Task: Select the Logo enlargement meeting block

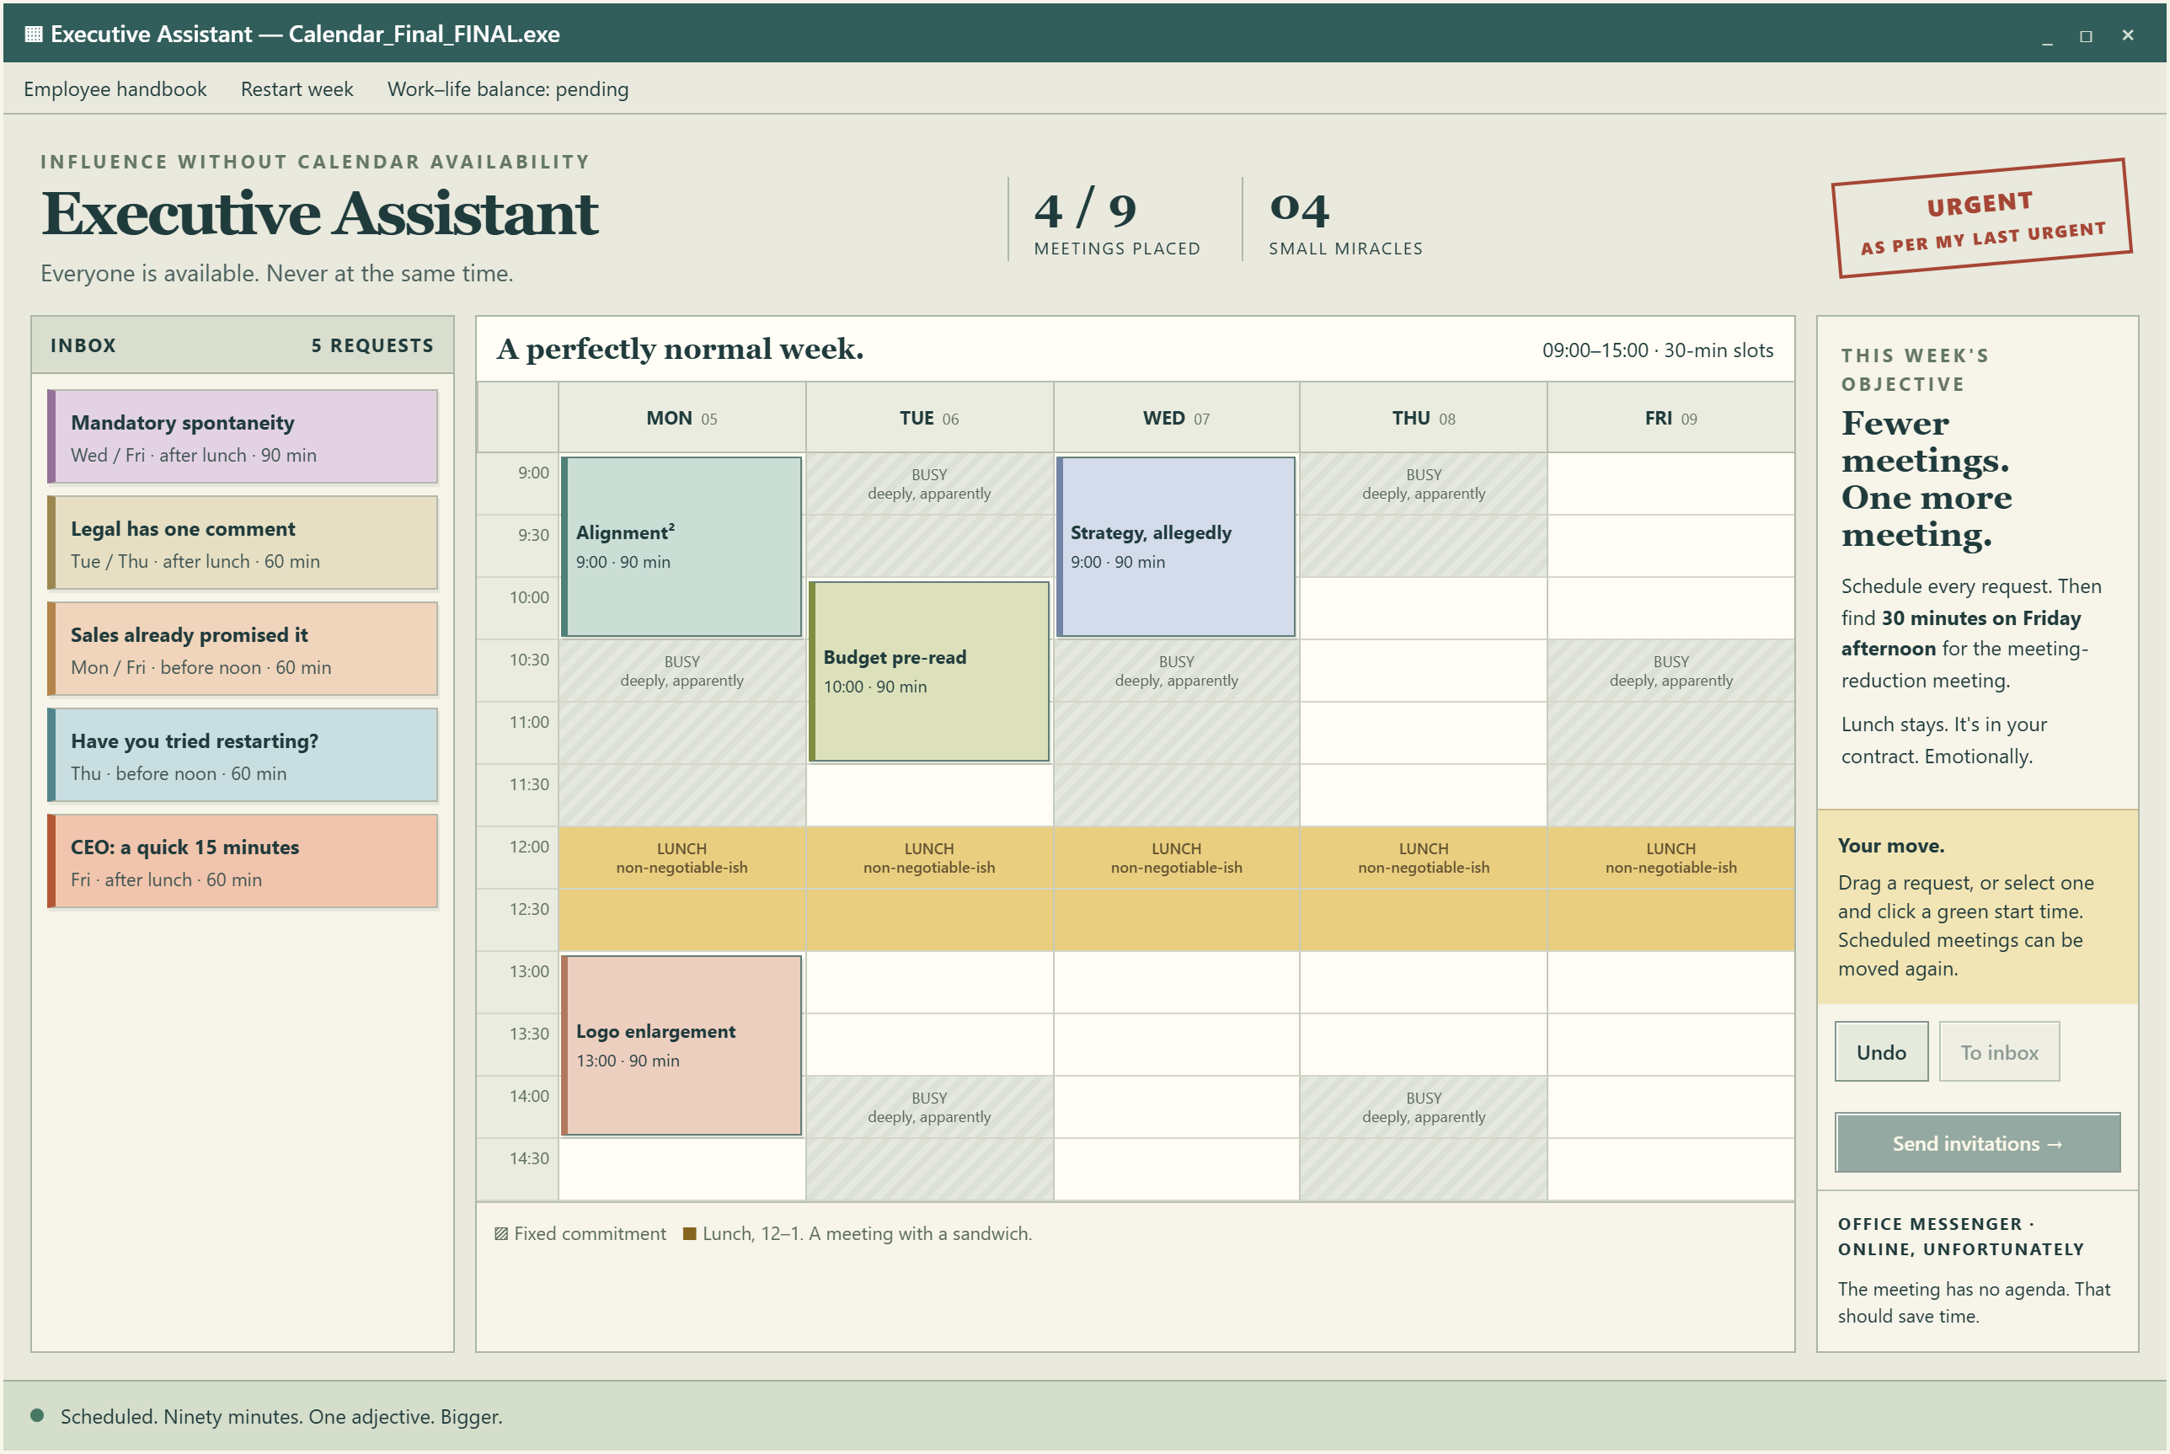Action: pos(681,1045)
